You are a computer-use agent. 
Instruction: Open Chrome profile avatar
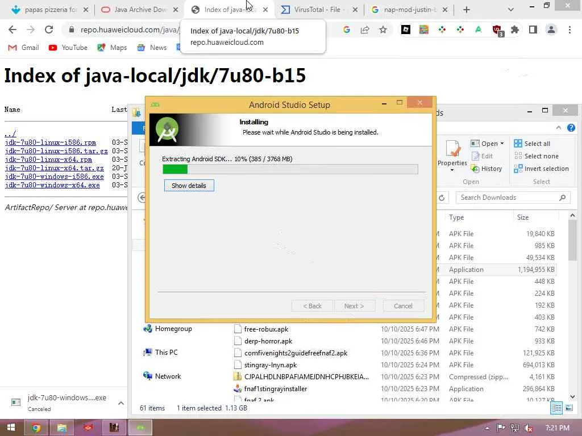click(x=551, y=30)
